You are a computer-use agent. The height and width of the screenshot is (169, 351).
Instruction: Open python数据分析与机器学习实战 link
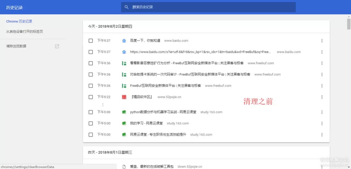163,112
